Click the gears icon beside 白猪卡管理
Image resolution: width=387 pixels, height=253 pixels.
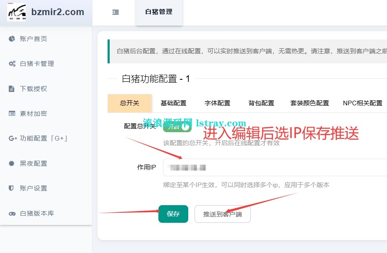(x=12, y=63)
